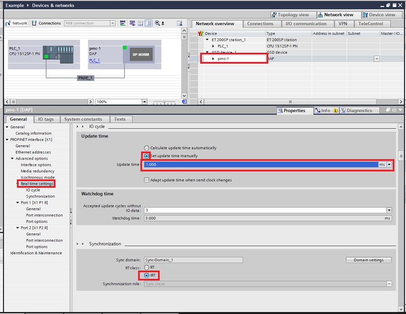The width and height of the screenshot is (406, 314).
Task: Click the zoom magnifier icon in toolbar
Action: 157,23
